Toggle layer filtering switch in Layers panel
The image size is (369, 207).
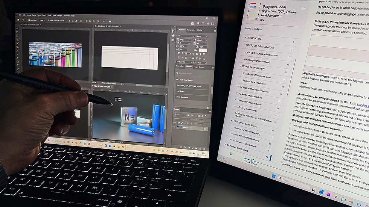click(206, 116)
